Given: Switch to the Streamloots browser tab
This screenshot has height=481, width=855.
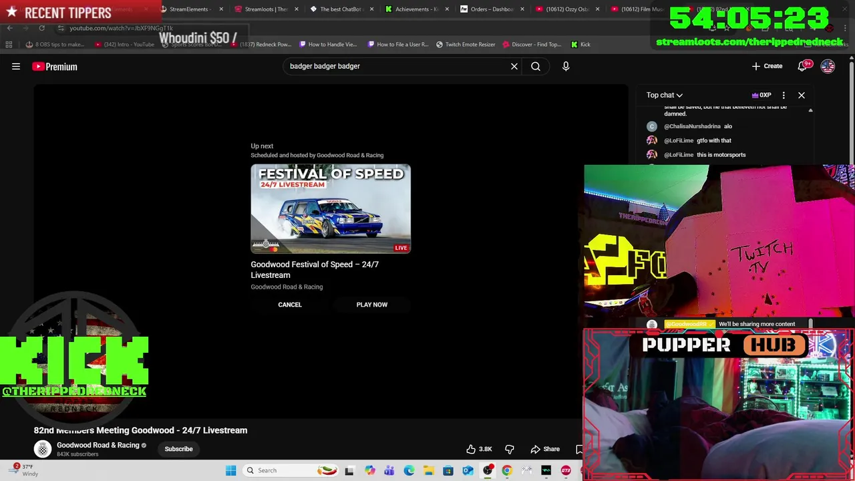Looking at the screenshot, I should [x=265, y=9].
